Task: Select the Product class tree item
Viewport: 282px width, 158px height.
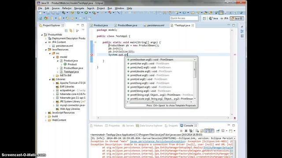Action: point(72,65)
